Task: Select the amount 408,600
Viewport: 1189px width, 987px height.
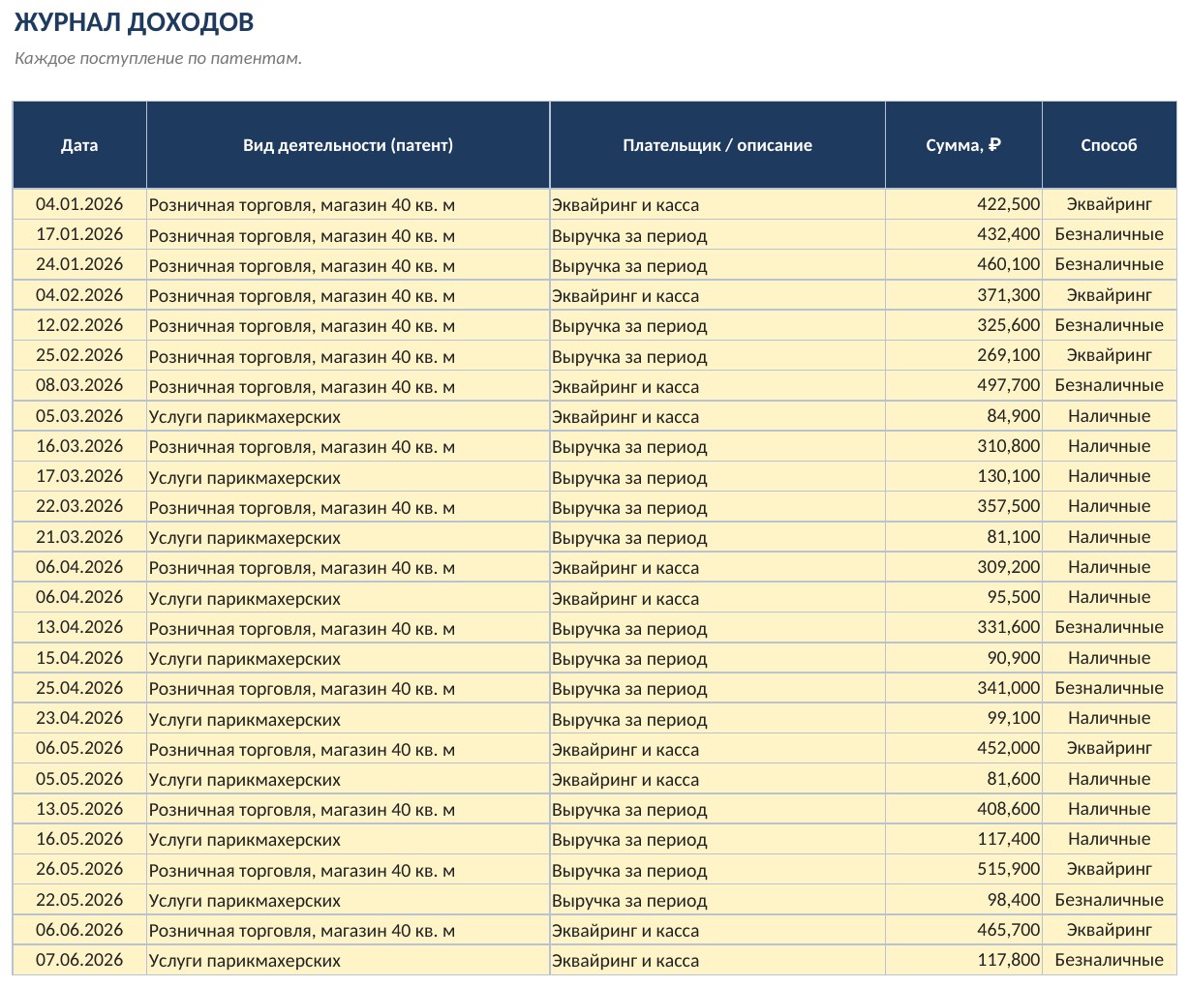Action: tap(963, 809)
